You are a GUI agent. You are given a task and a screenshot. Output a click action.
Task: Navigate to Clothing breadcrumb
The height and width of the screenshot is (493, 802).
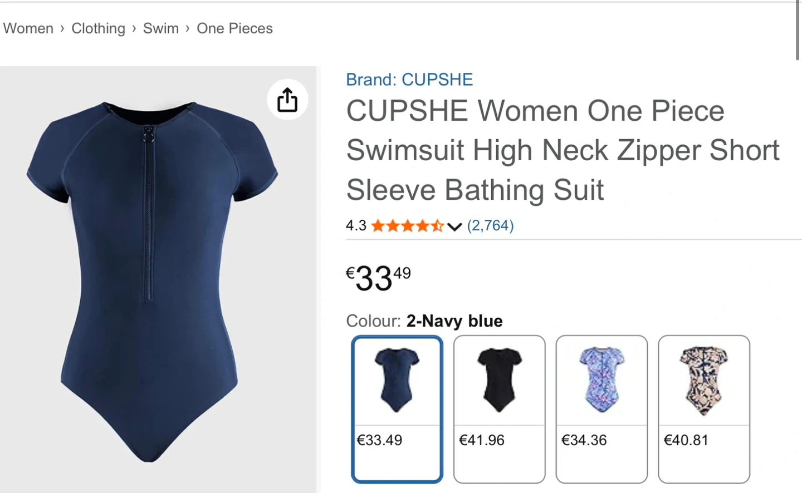pos(98,28)
